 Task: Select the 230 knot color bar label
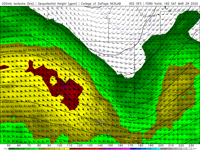click(x=191, y=145)
